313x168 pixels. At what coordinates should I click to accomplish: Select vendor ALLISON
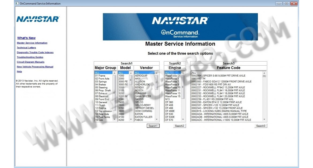[x=144, y=82]
